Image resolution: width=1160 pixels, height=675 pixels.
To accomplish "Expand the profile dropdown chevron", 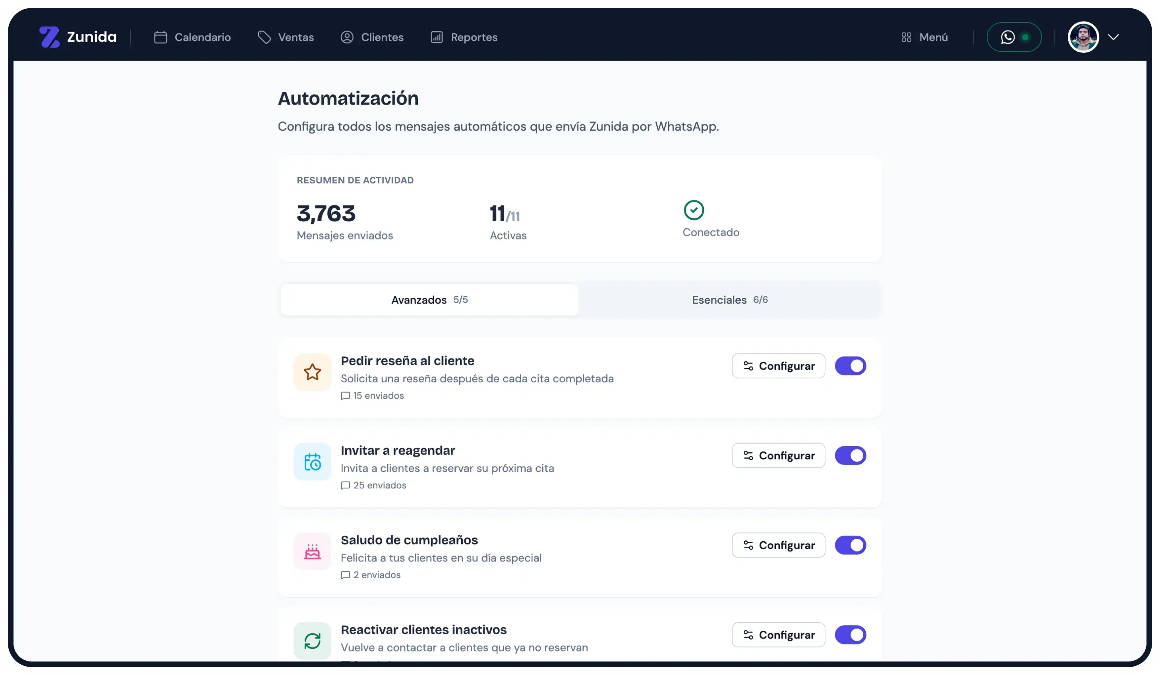I will pos(1113,37).
